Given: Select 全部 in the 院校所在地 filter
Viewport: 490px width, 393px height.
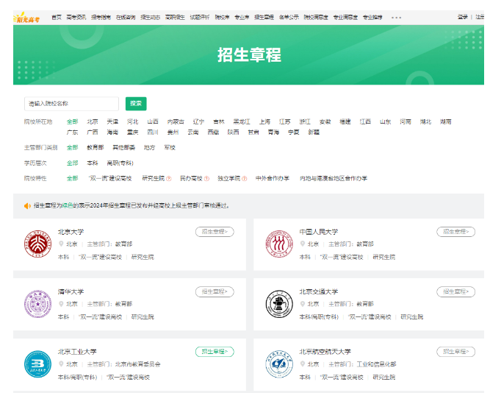Looking at the screenshot, I should point(72,122).
